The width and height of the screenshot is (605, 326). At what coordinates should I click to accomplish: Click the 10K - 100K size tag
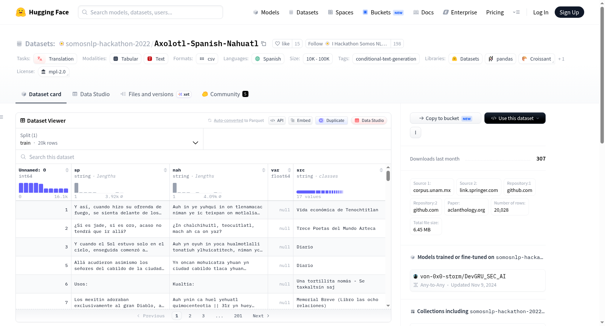coord(318,59)
